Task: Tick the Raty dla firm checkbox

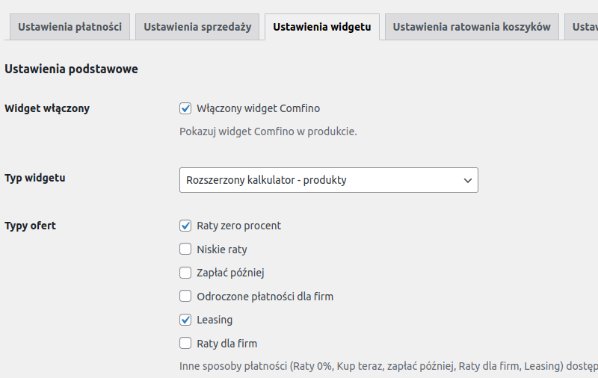Action: (x=185, y=344)
